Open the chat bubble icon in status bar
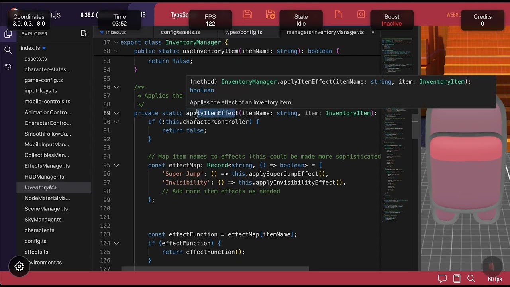510x287 pixels. (x=442, y=279)
